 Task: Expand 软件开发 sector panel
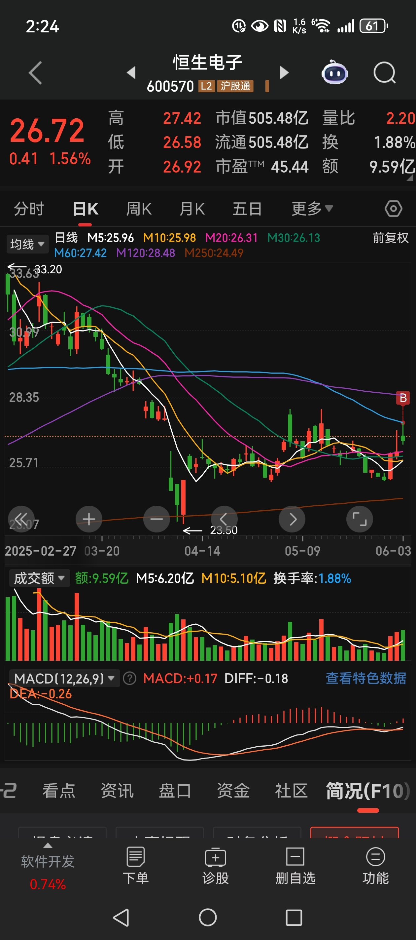[48, 868]
